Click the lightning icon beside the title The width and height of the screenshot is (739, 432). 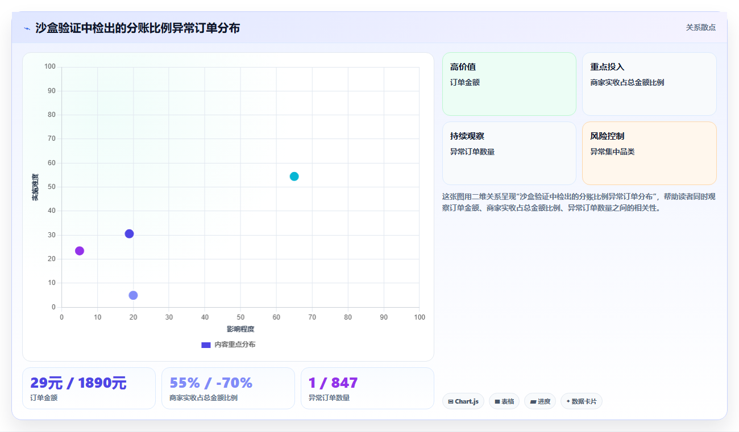point(27,28)
